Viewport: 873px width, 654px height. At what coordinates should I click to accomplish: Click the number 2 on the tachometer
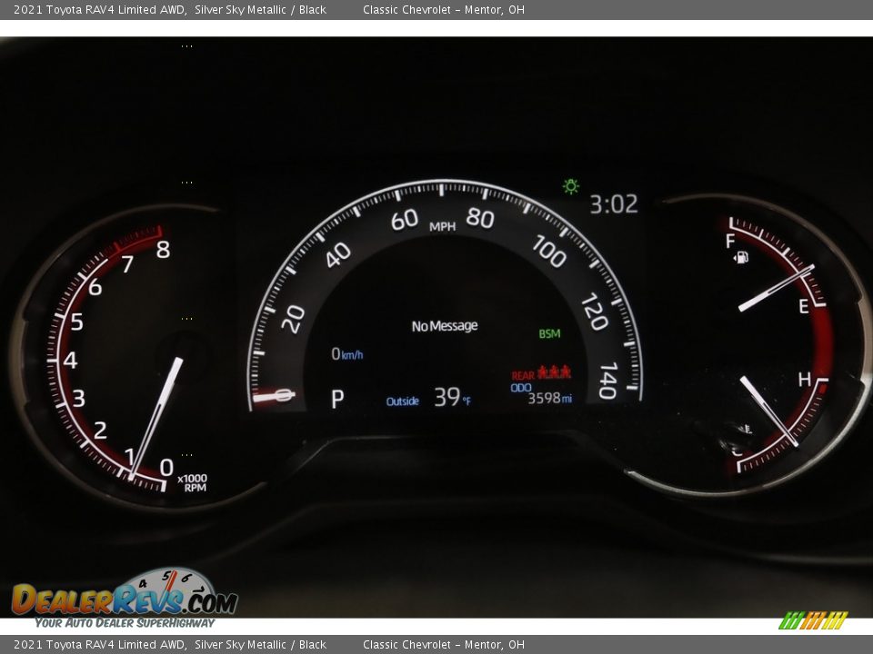coord(100,431)
